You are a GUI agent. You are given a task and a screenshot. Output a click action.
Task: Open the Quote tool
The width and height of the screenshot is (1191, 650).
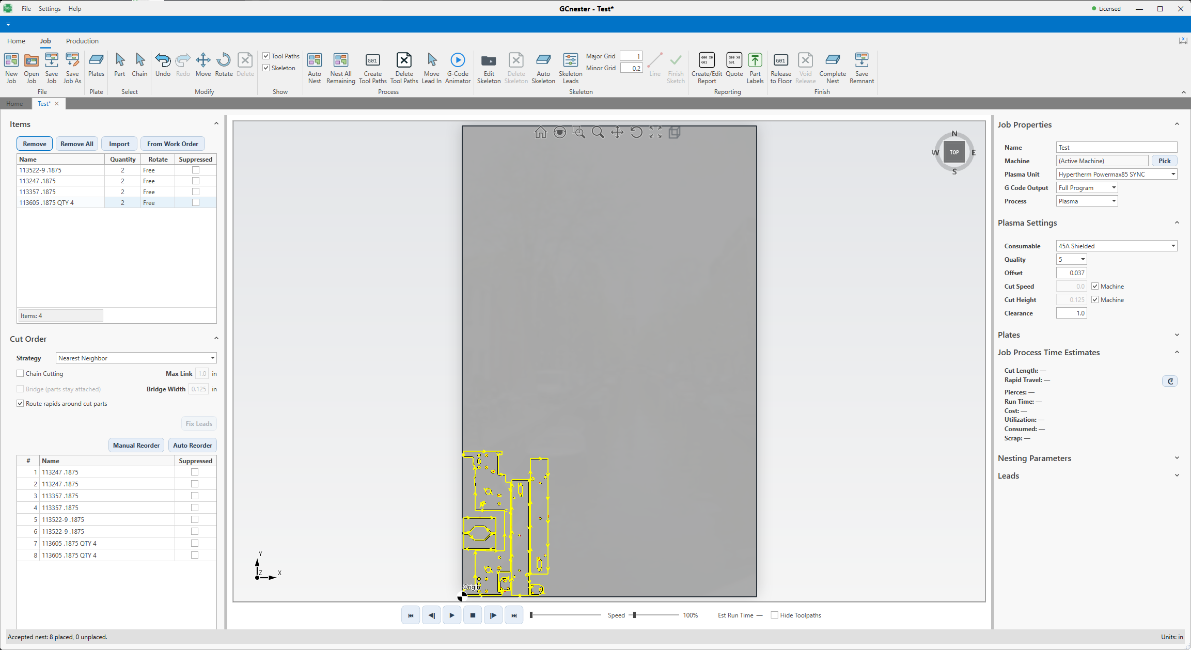734,65
